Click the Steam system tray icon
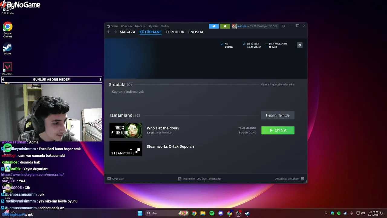This screenshot has width=387, height=218. [345, 213]
